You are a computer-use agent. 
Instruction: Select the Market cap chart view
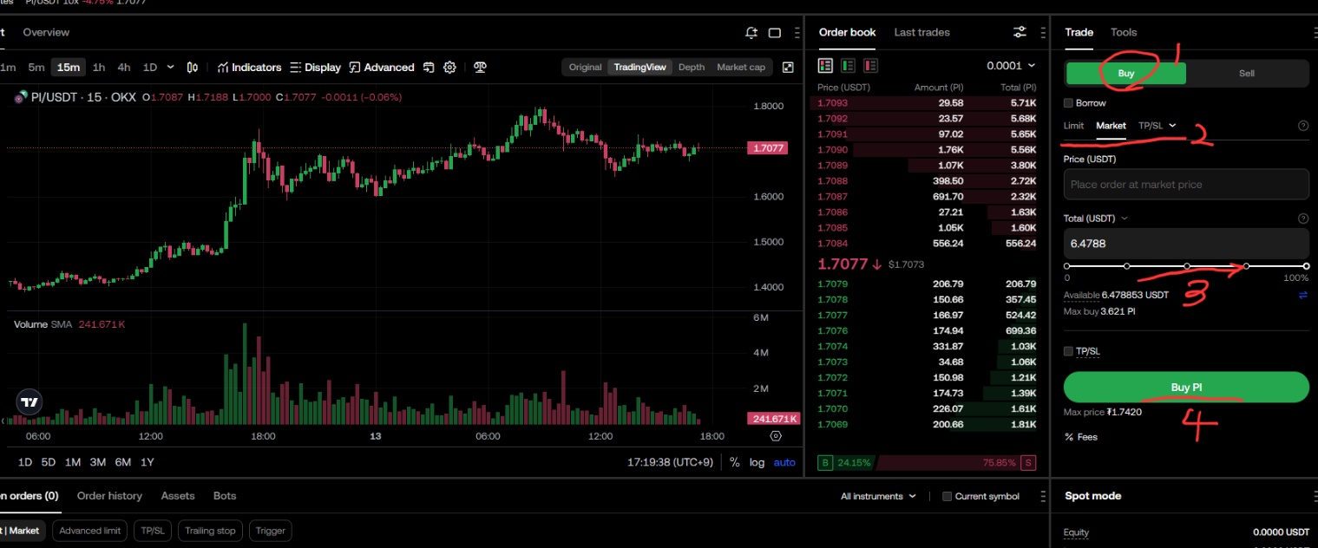741,68
